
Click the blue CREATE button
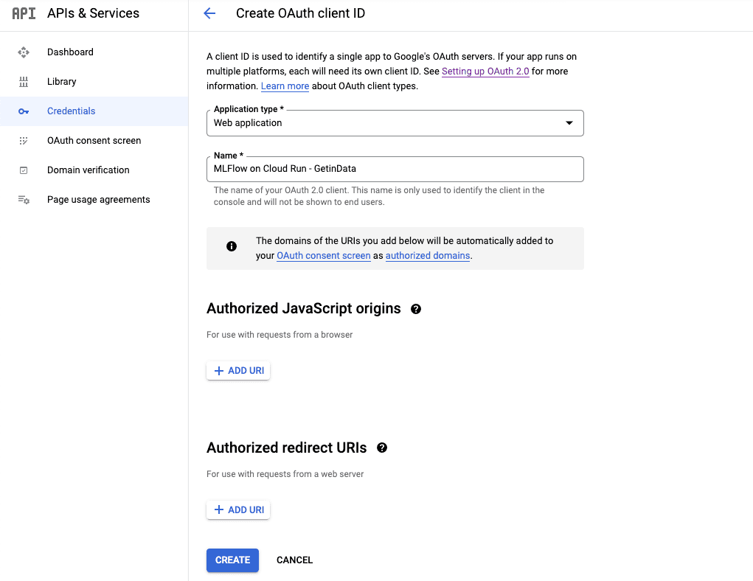point(232,560)
